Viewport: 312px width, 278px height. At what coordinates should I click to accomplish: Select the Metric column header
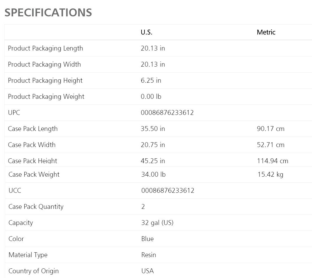[x=266, y=32]
